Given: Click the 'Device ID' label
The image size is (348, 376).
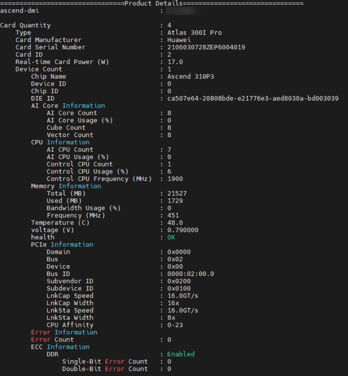Looking at the screenshot, I should click(49, 84).
